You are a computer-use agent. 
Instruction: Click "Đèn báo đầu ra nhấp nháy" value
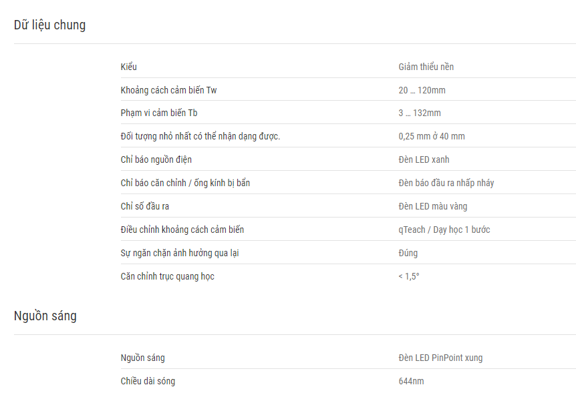(x=446, y=183)
